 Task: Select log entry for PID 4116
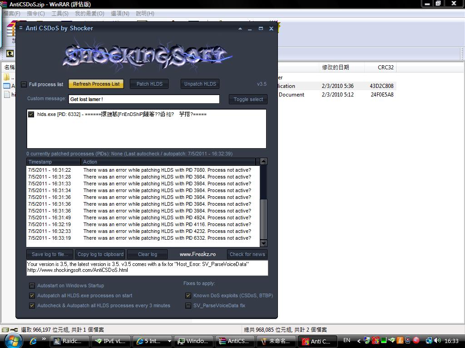point(143,224)
